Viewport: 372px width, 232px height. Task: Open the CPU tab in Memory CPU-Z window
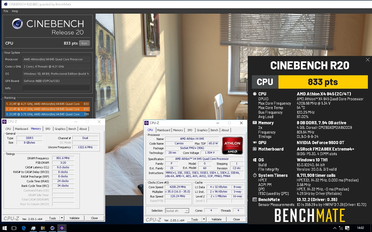pos(8,129)
